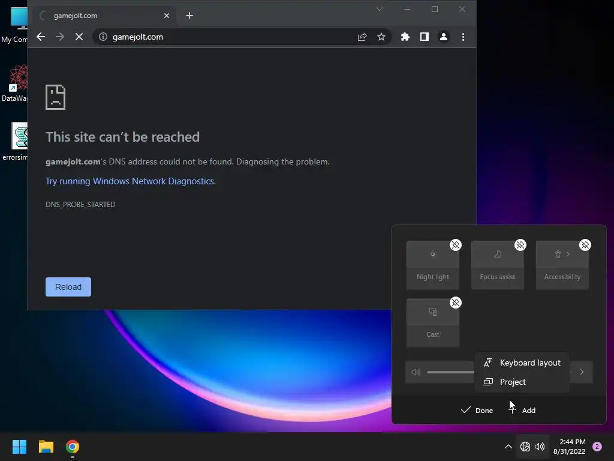Click the sad page error icon
614x461 pixels.
56,97
